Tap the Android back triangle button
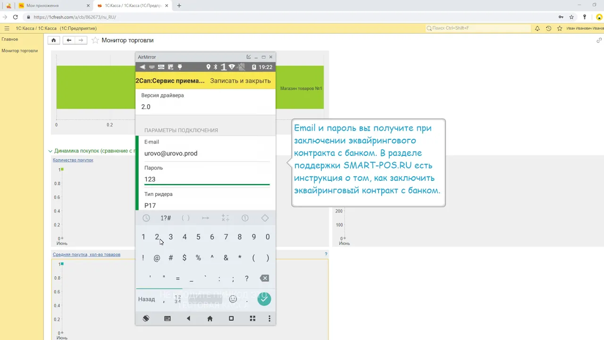This screenshot has width=604, height=340. (x=188, y=319)
